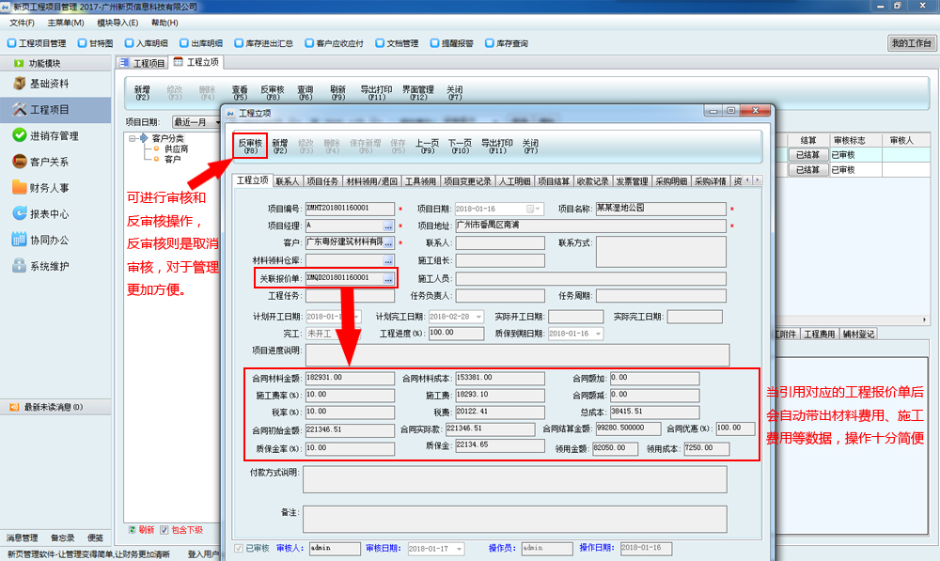Viewport: 940px width, 561px height.
Task: Open the 计划完工日期 date dropdown
Action: (x=478, y=317)
